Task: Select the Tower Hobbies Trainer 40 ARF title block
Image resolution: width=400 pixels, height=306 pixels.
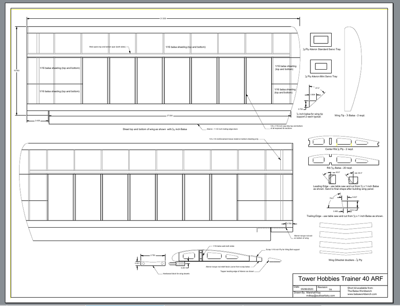Action: click(341, 278)
